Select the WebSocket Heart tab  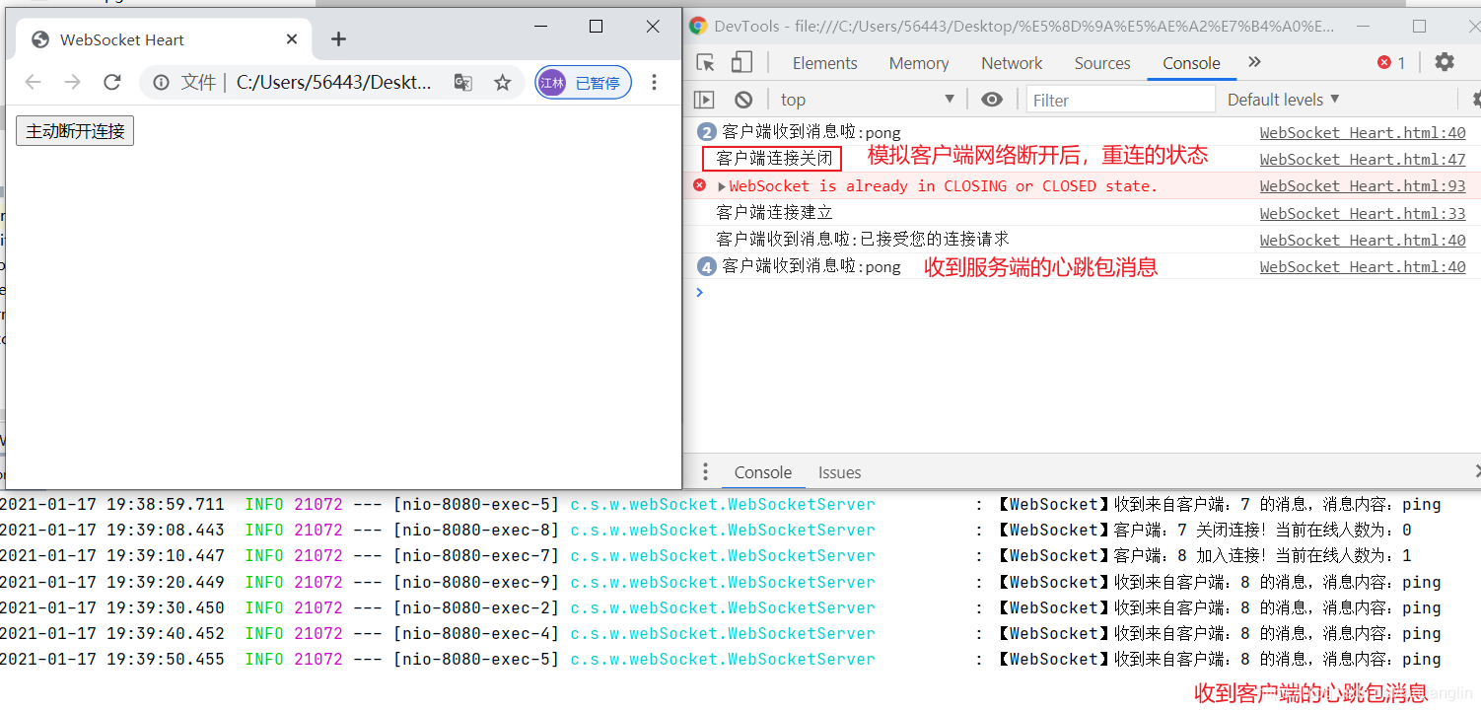coord(163,39)
